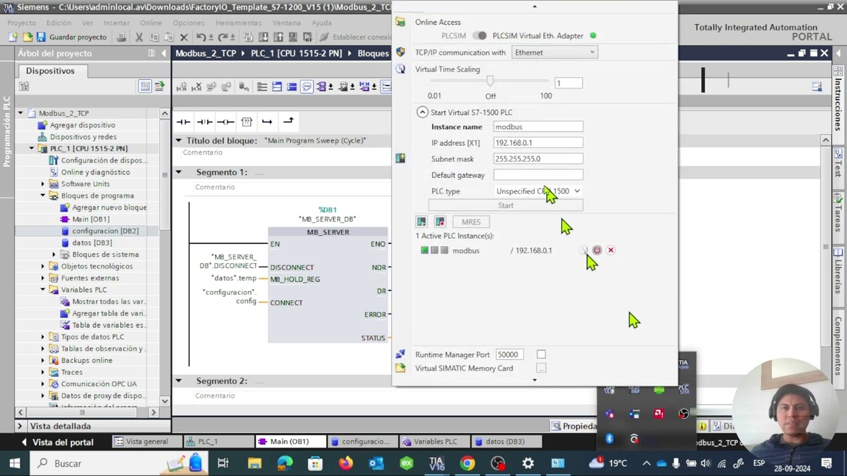Collapse the Start Virtual S7-1500 PLC section
Image resolution: width=847 pixels, height=476 pixels.
422,112
